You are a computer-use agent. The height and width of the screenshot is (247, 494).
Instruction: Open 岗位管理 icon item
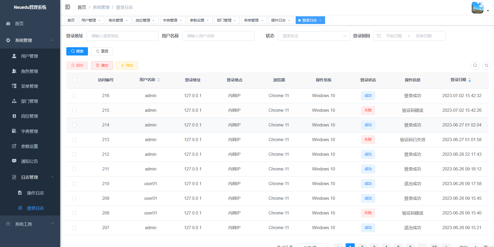[x=14, y=116]
